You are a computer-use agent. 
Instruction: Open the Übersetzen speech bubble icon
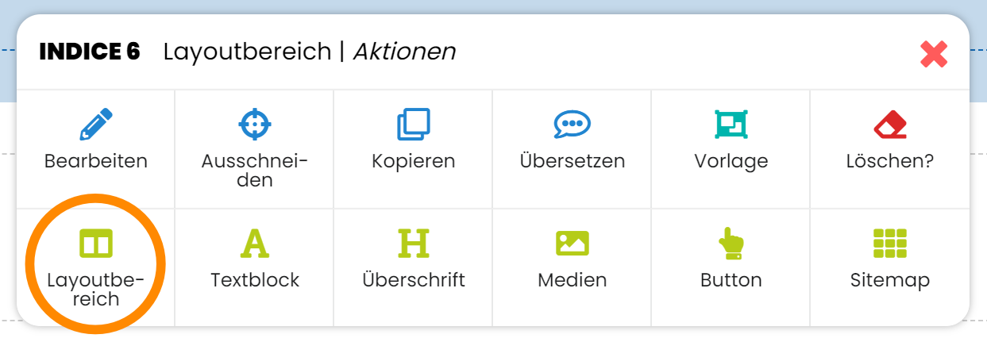click(x=573, y=125)
